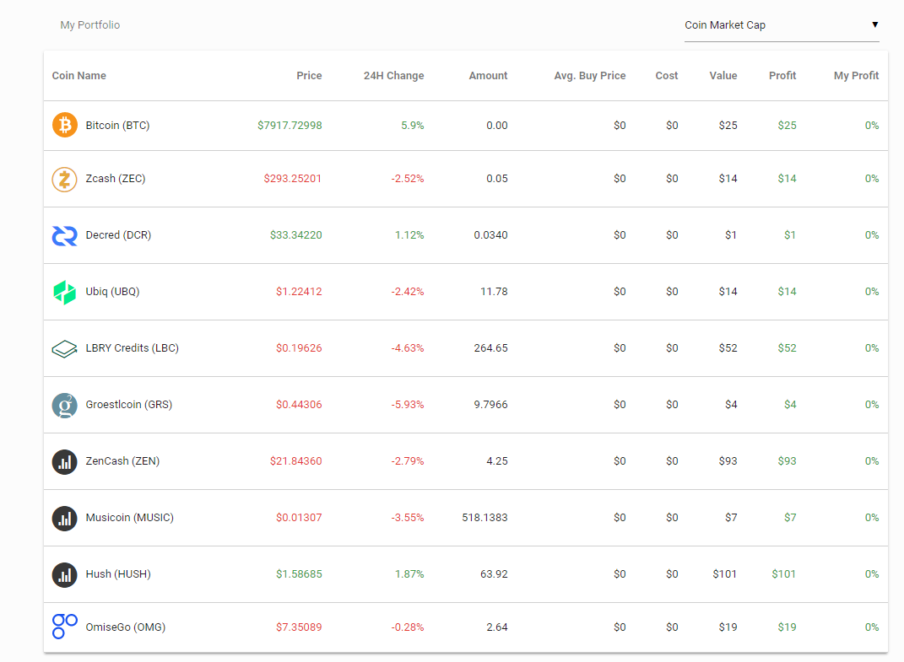The width and height of the screenshot is (904, 662).
Task: Click the LBRY Credits logo icon
Action: click(64, 348)
